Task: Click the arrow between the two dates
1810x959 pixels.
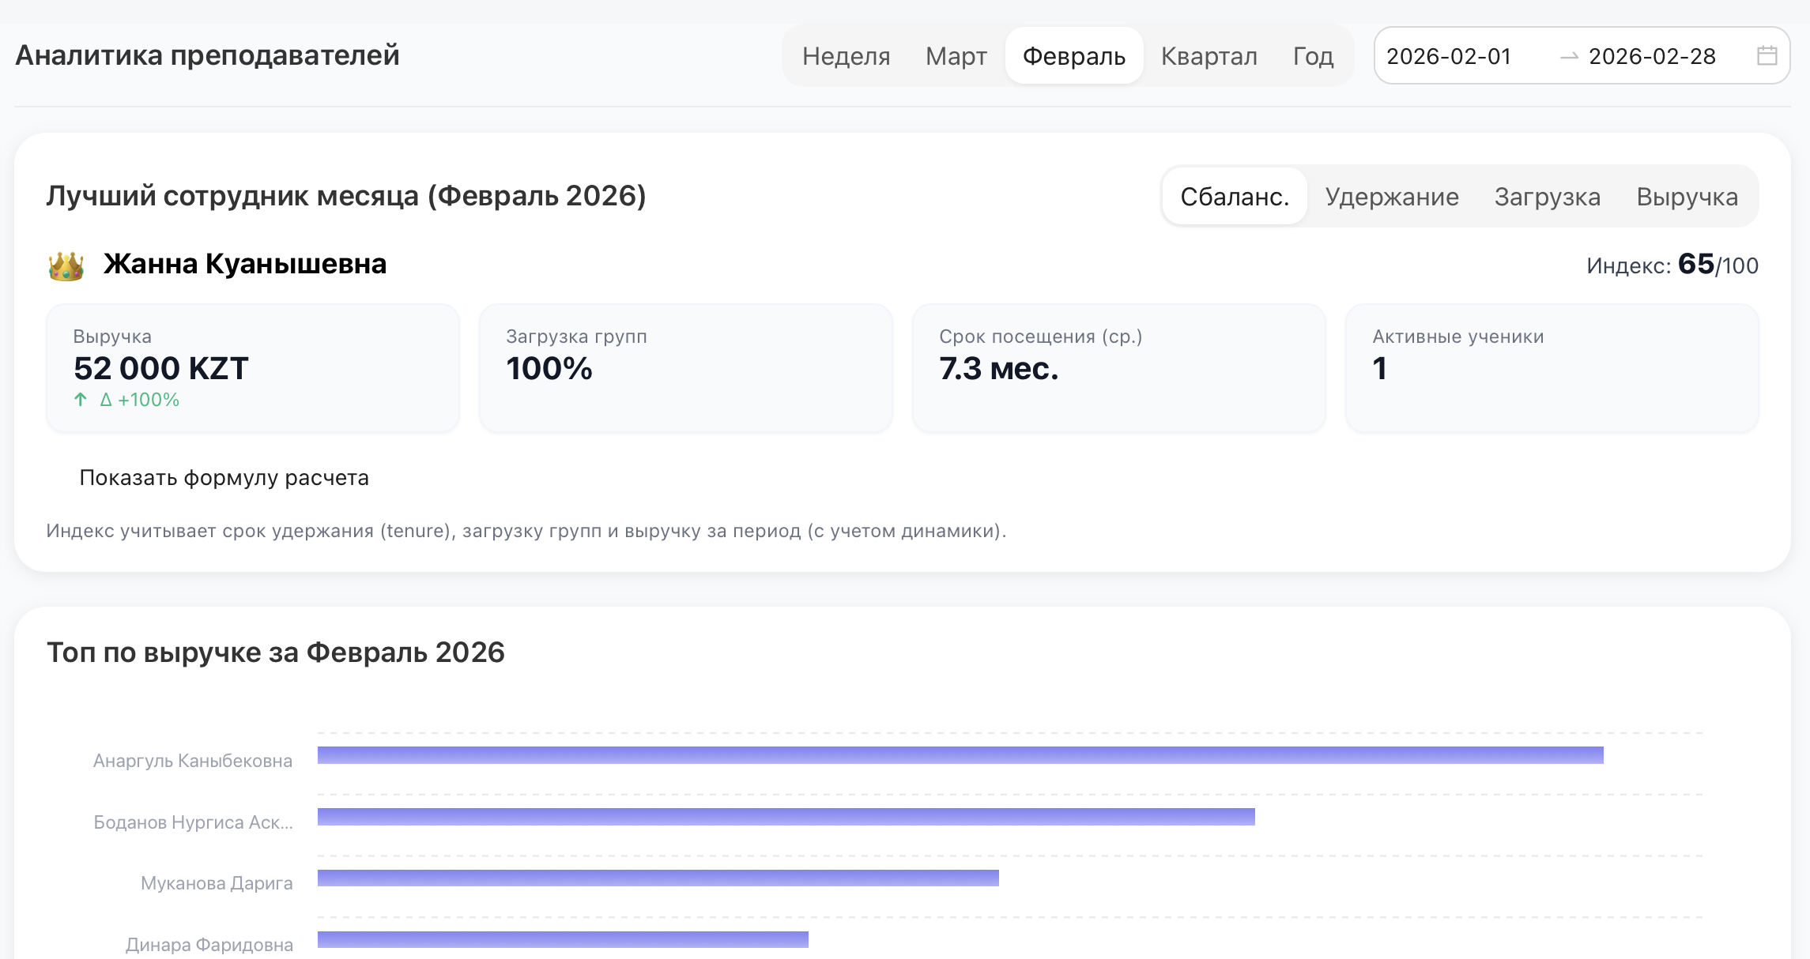Action: click(1569, 56)
